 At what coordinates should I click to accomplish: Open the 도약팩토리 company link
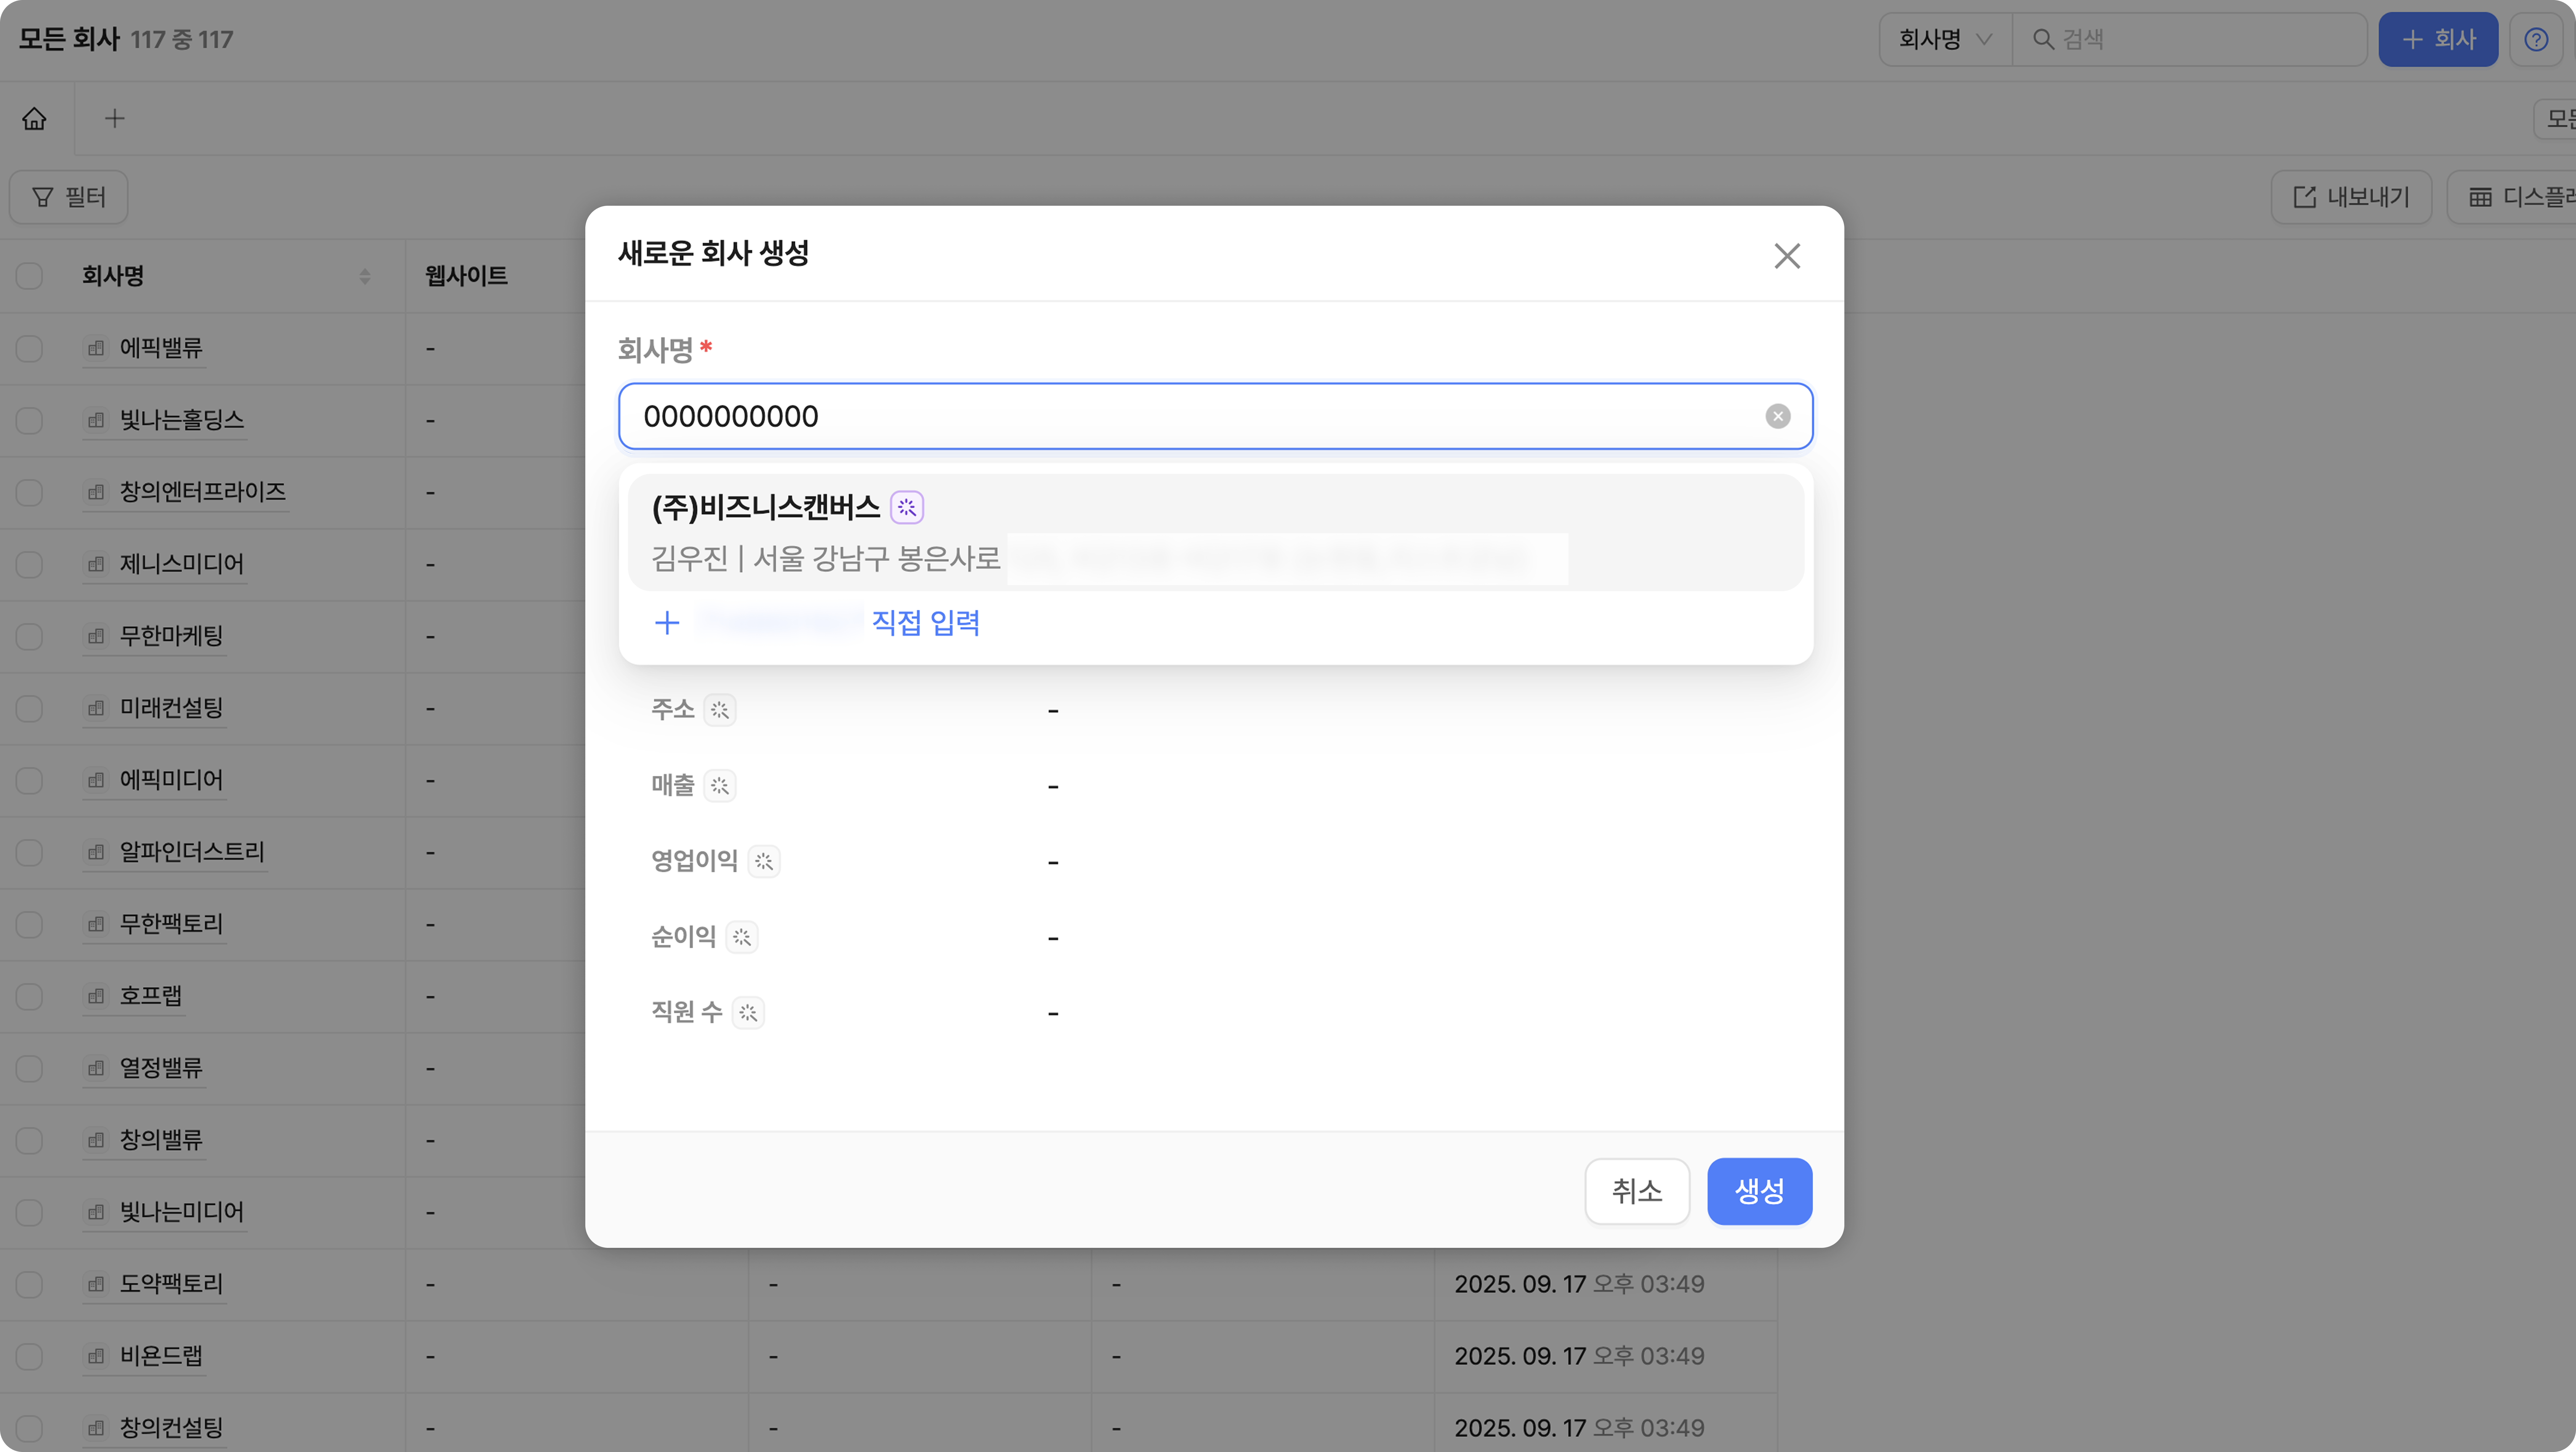[x=171, y=1283]
